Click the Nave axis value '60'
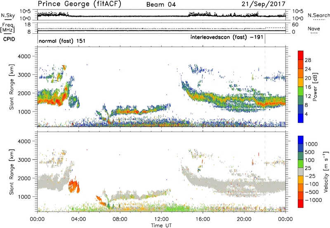Screen dimensions: 330x228 tap(295, 25)
